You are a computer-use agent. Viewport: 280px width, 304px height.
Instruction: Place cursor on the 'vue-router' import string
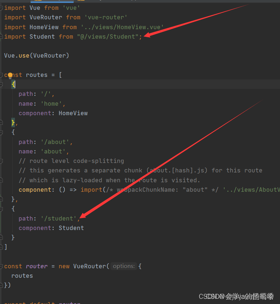click(x=106, y=17)
